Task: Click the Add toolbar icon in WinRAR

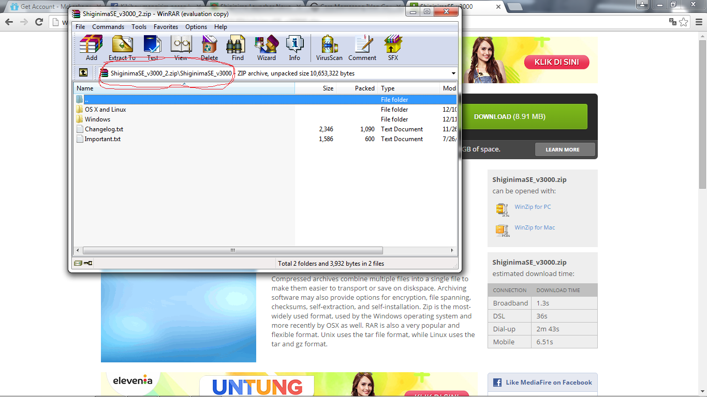Action: tap(91, 48)
